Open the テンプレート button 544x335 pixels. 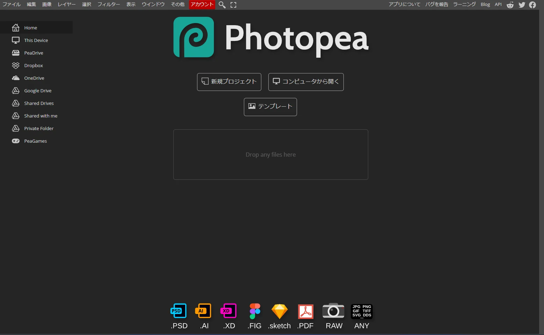[x=270, y=107]
